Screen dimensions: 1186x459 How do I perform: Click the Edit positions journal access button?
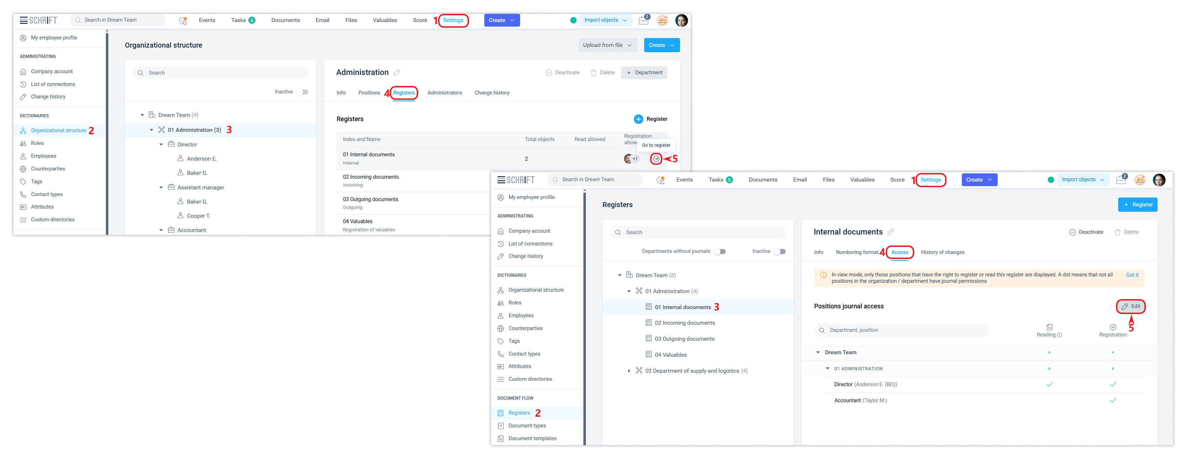click(x=1131, y=307)
